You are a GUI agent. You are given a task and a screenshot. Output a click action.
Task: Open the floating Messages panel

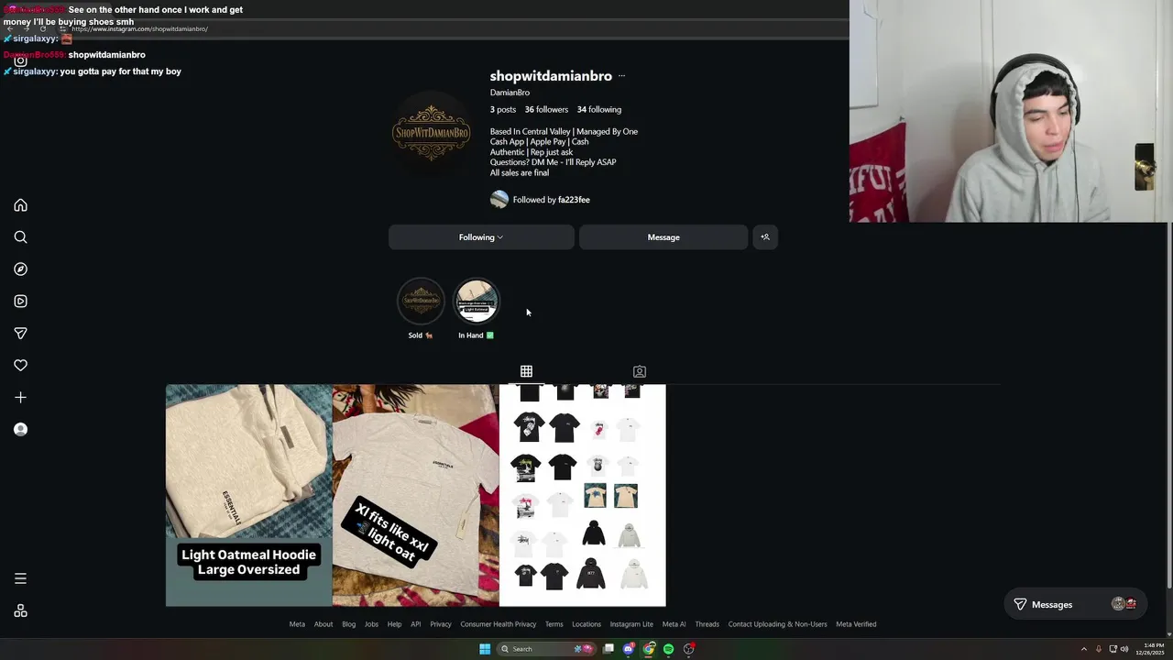[x=1075, y=604]
